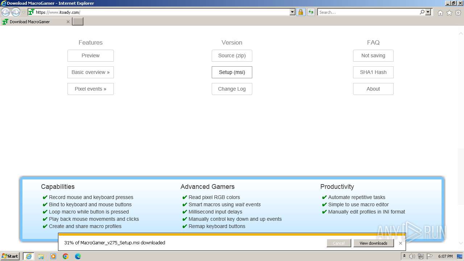Expand the address bar autocomplete dropdown
The width and height of the screenshot is (464, 261).
click(293, 12)
